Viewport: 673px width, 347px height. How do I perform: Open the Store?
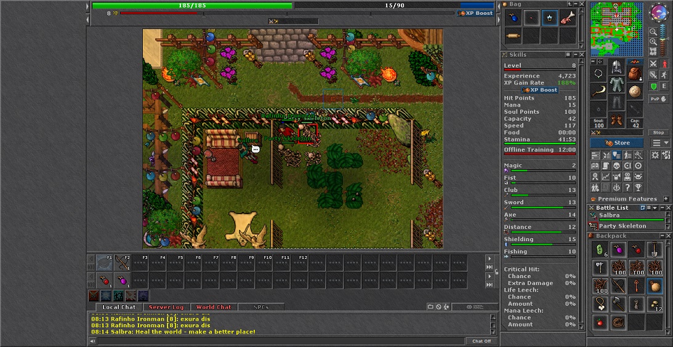point(618,143)
